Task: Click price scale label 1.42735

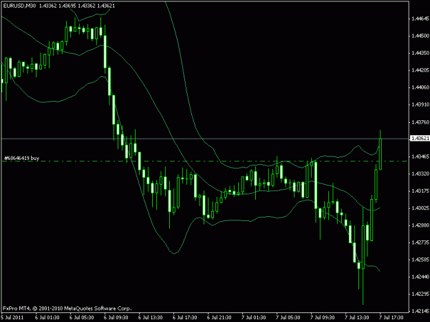Action: (x=420, y=242)
